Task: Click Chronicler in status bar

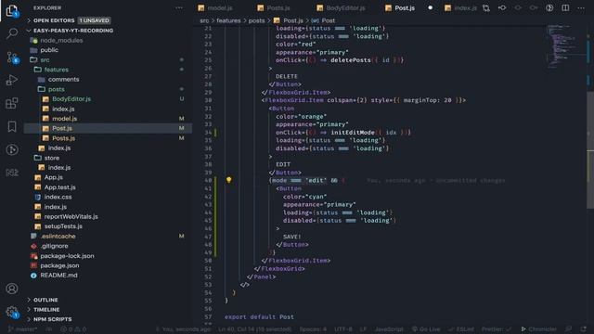Action: 538,329
